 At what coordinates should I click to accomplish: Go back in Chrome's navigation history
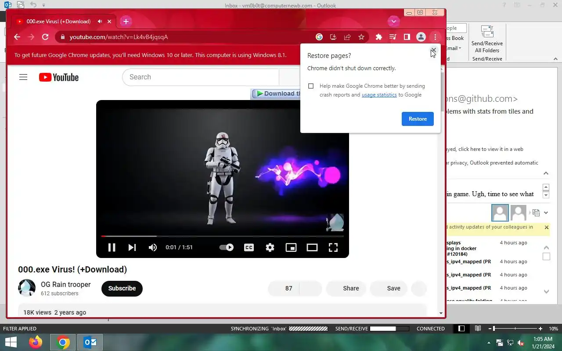[17, 37]
